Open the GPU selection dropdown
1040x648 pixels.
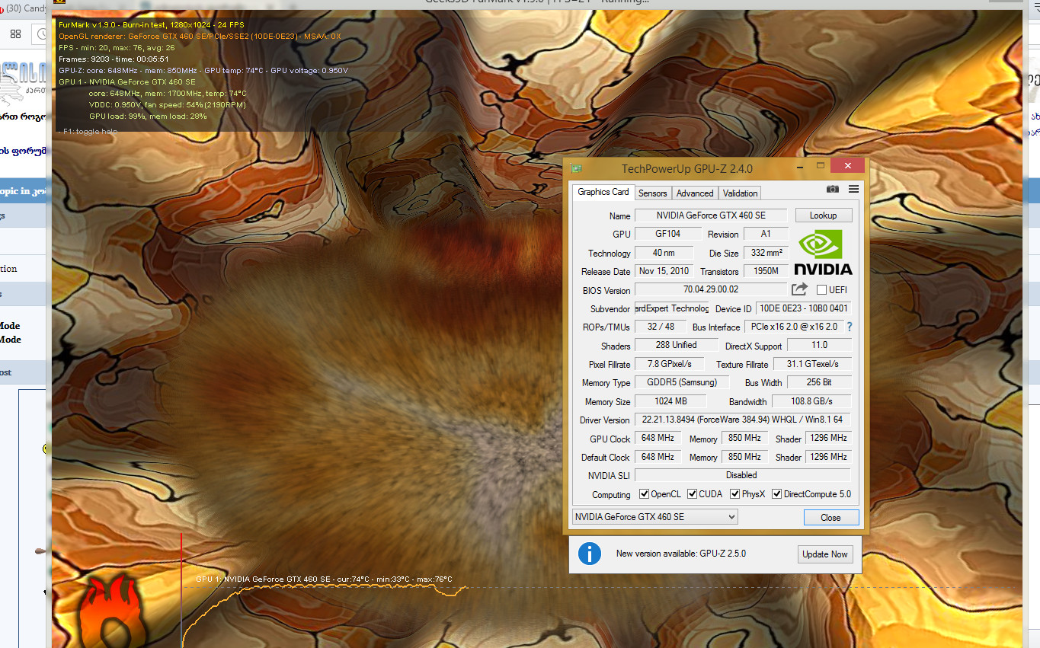tap(654, 517)
